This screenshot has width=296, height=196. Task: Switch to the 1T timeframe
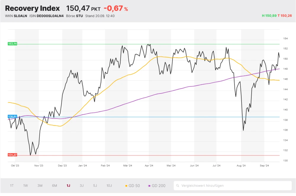(x=12, y=185)
